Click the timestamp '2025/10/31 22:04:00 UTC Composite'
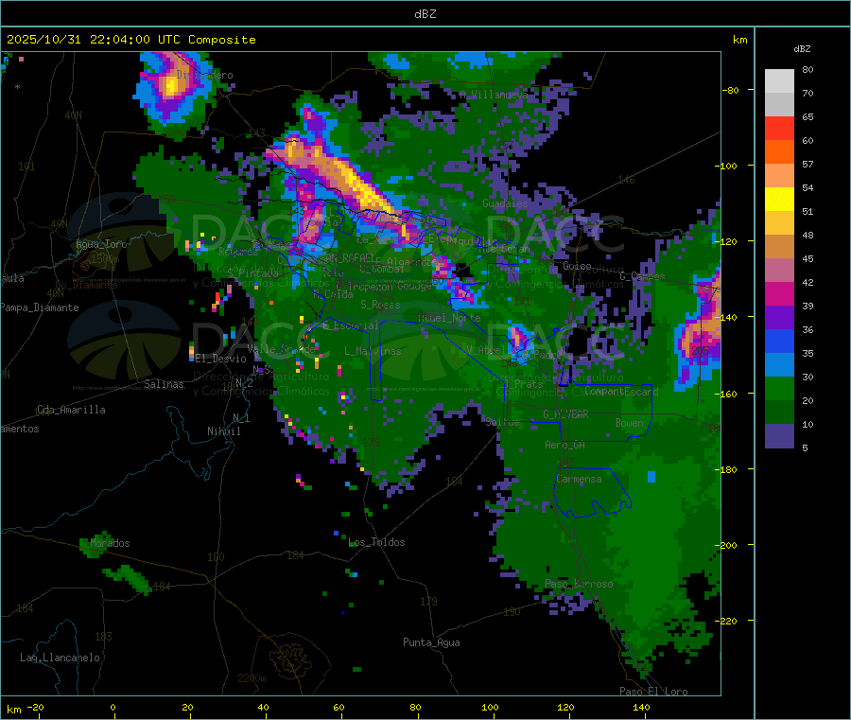 (130, 40)
